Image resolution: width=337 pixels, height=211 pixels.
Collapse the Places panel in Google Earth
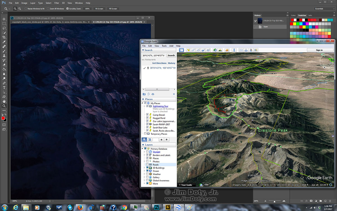(x=143, y=99)
